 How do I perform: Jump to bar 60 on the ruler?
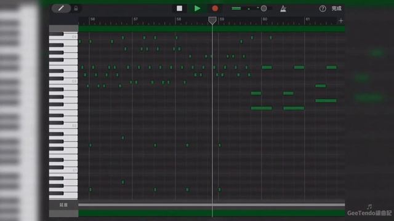(x=265, y=19)
